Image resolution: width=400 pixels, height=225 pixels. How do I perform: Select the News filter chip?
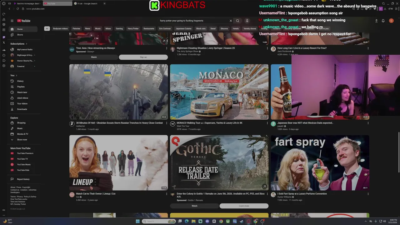pos(87,28)
